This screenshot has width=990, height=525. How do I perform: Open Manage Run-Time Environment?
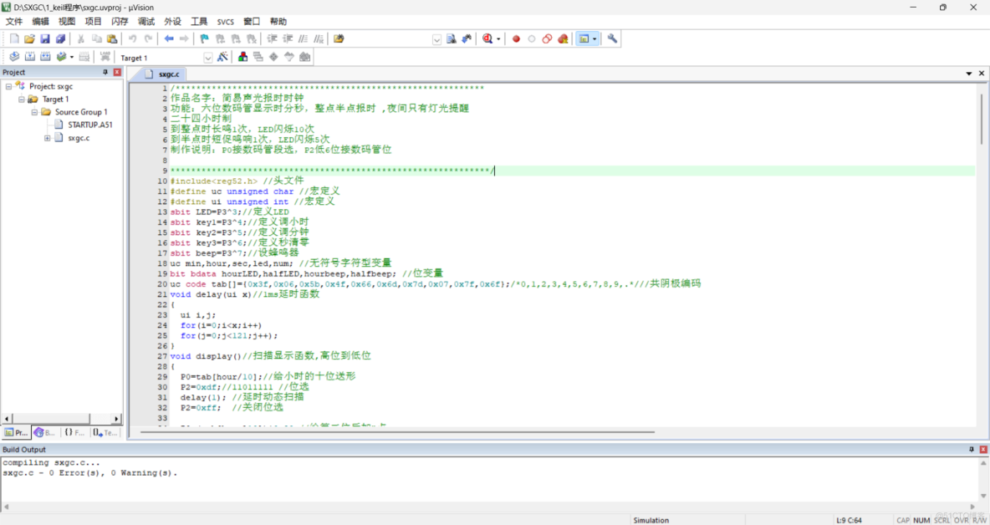pyautogui.click(x=273, y=57)
